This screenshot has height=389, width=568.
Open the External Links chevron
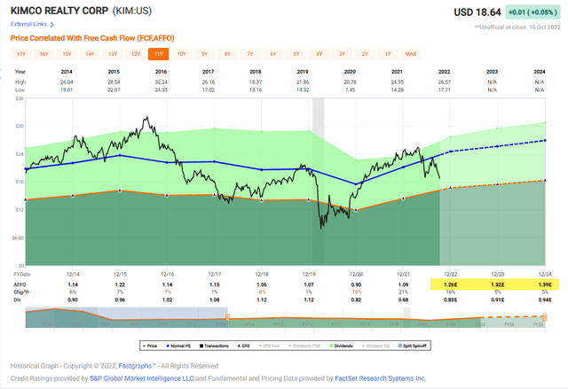[x=51, y=25]
